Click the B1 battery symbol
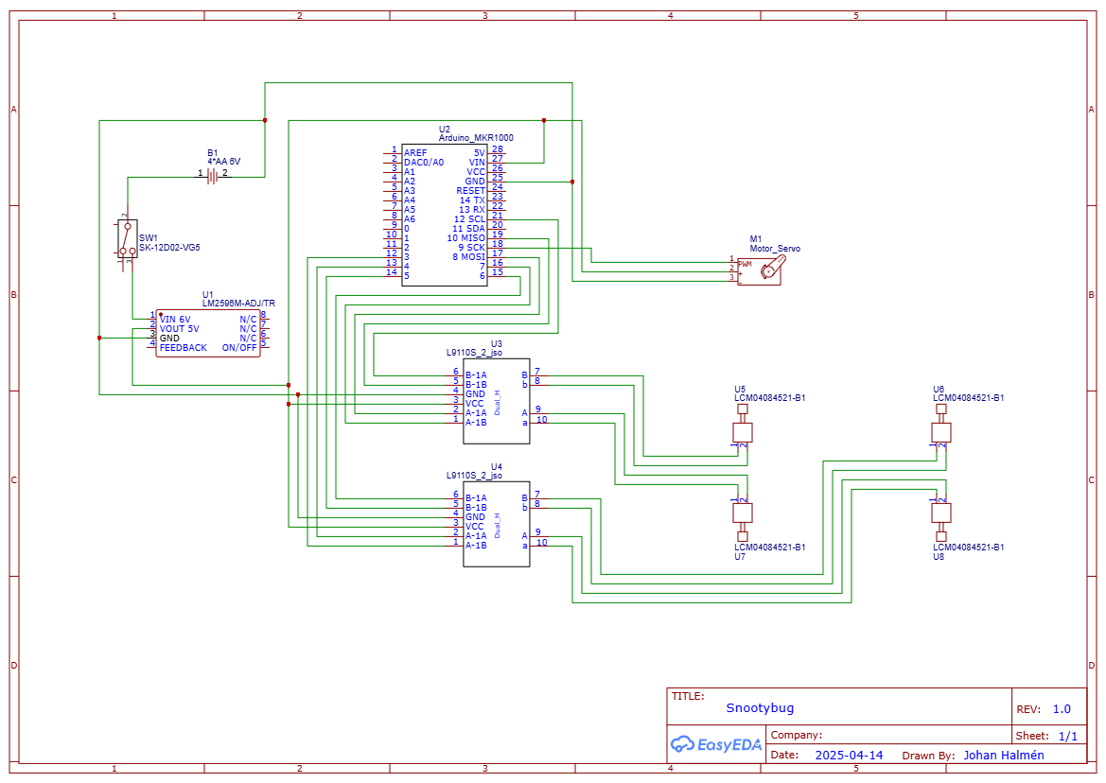 212,177
